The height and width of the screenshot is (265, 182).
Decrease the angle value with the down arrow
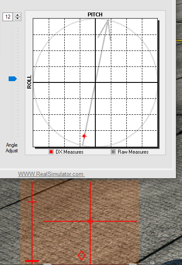pos(17,19)
